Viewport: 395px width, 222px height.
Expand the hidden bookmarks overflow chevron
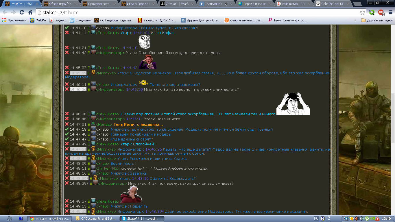coord(355,20)
